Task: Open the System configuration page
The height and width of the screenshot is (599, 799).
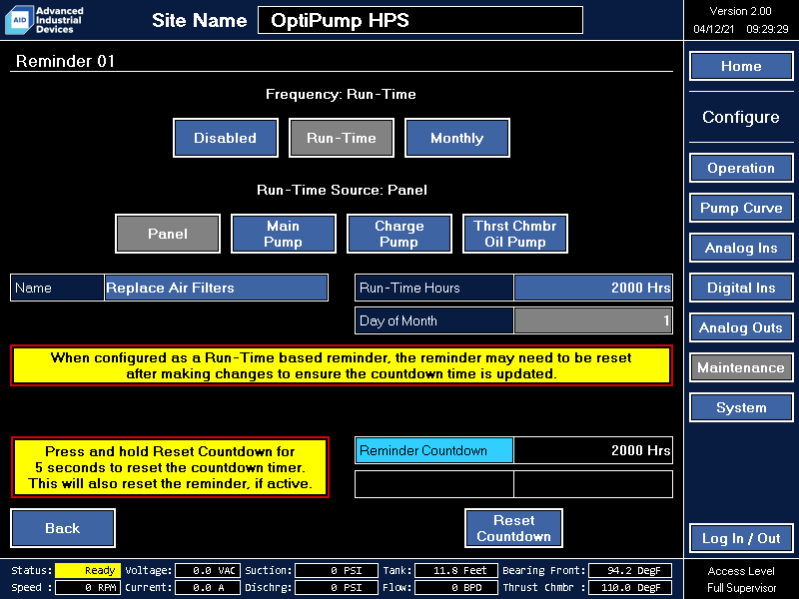Action: coord(741,407)
